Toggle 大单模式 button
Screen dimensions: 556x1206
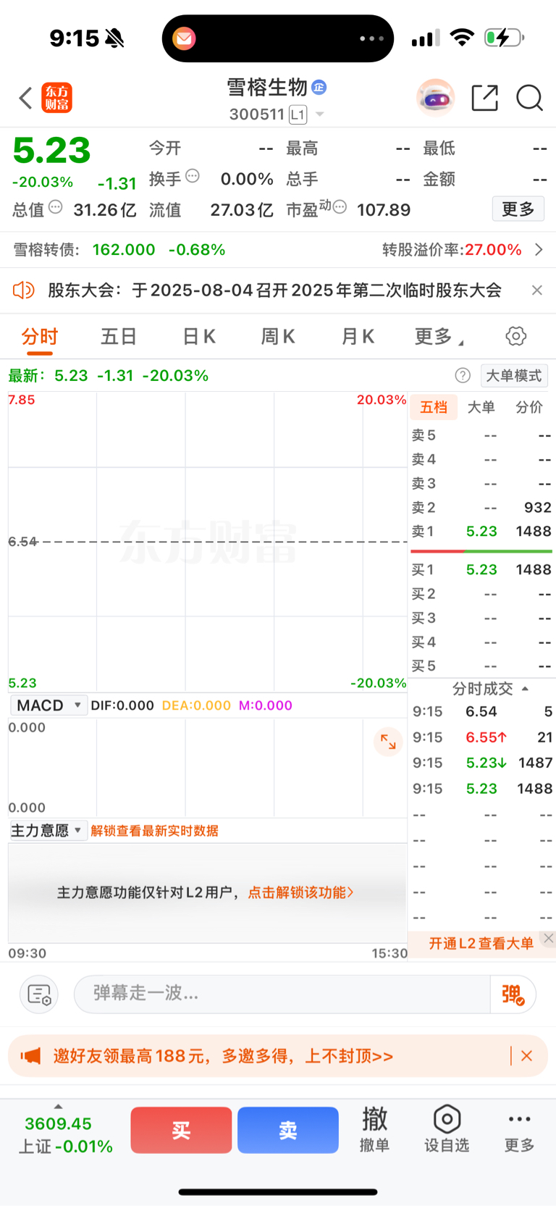514,375
